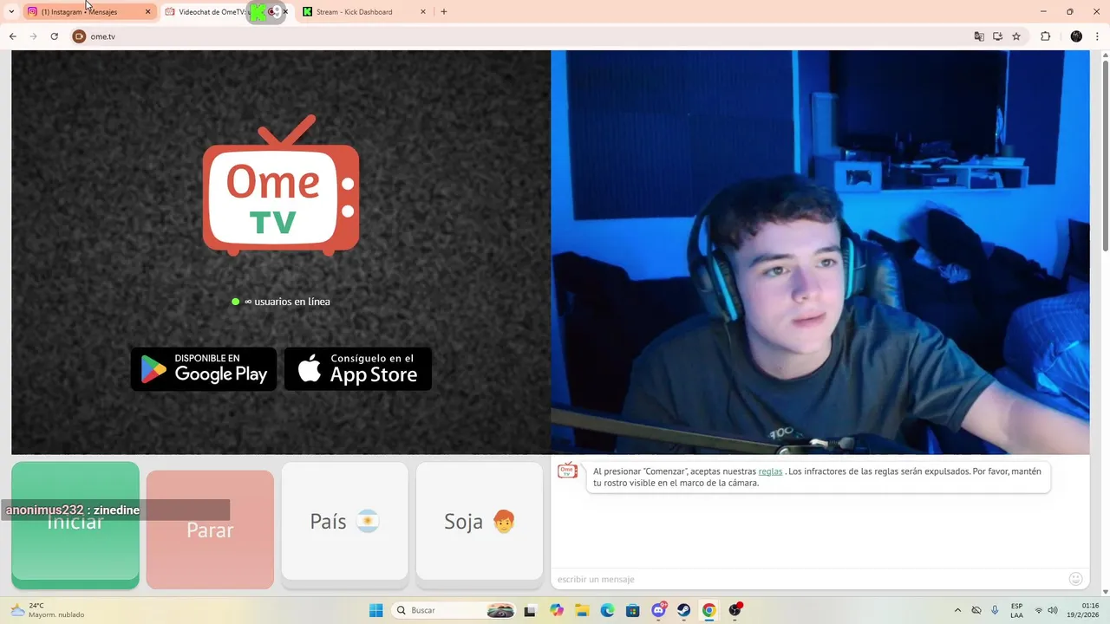Click the Chrome taskbar icon
1110x624 pixels.
[x=709, y=610]
